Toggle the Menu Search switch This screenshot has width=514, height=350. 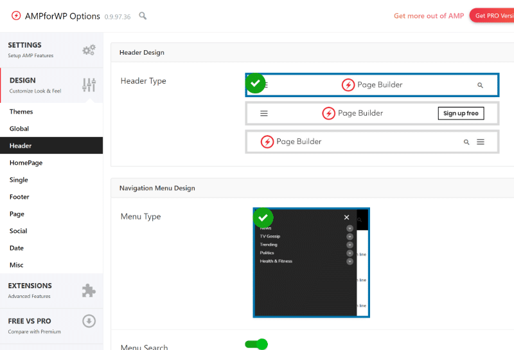(256, 344)
